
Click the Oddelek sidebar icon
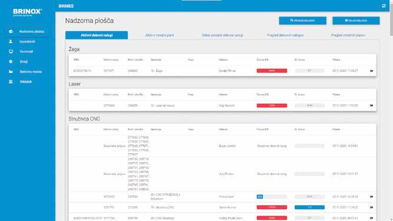point(11,82)
